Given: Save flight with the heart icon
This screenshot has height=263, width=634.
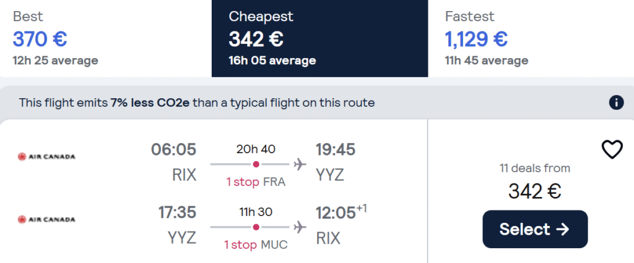Looking at the screenshot, I should tap(612, 149).
